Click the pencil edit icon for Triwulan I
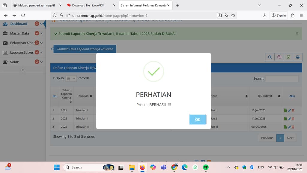307x173 pixels. pyautogui.click(x=289, y=110)
